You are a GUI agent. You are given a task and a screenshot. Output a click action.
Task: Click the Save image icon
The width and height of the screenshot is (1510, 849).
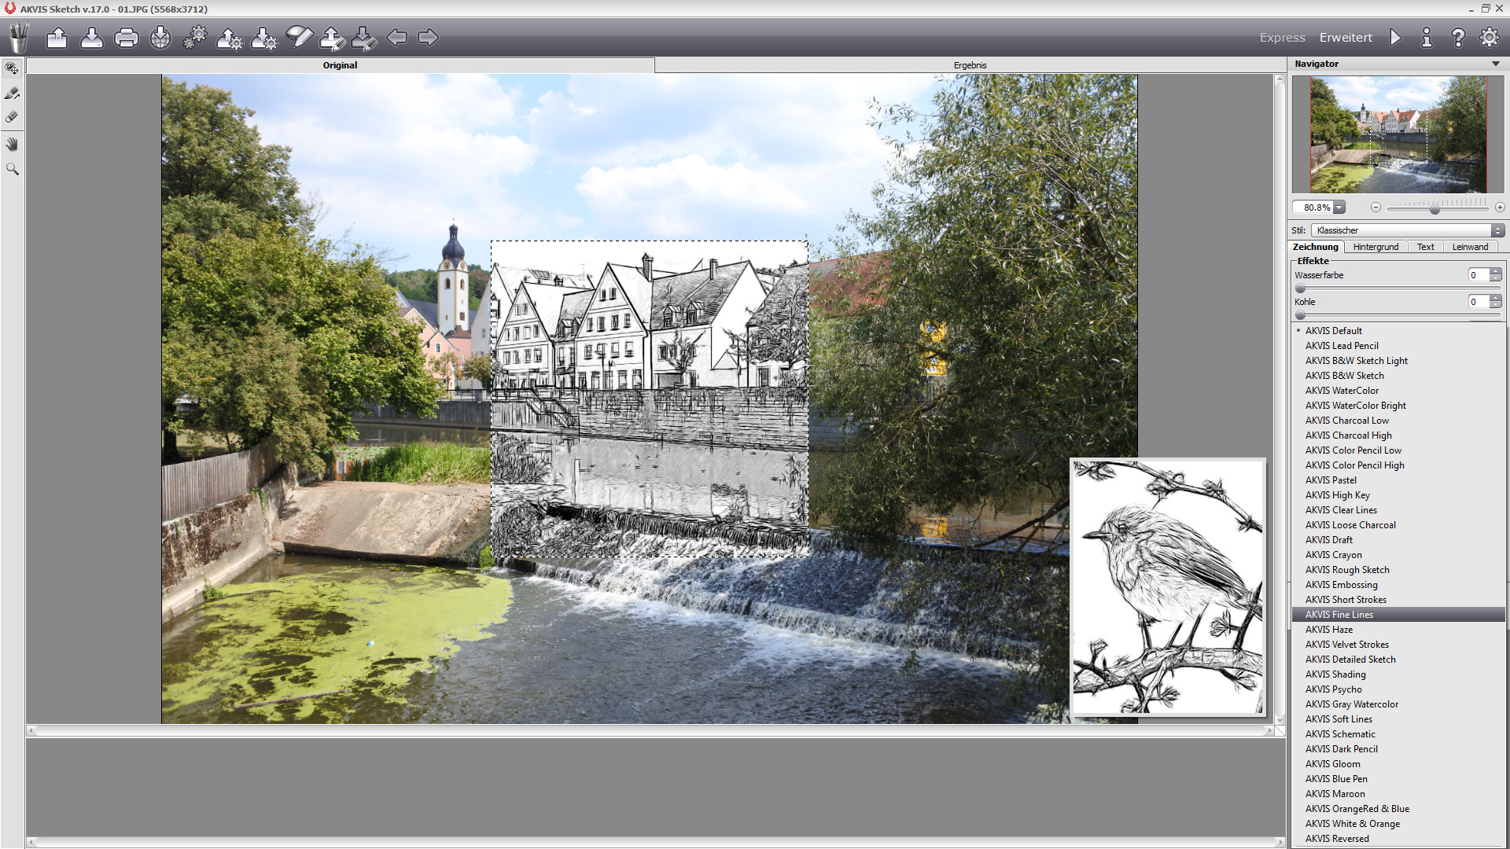point(91,38)
